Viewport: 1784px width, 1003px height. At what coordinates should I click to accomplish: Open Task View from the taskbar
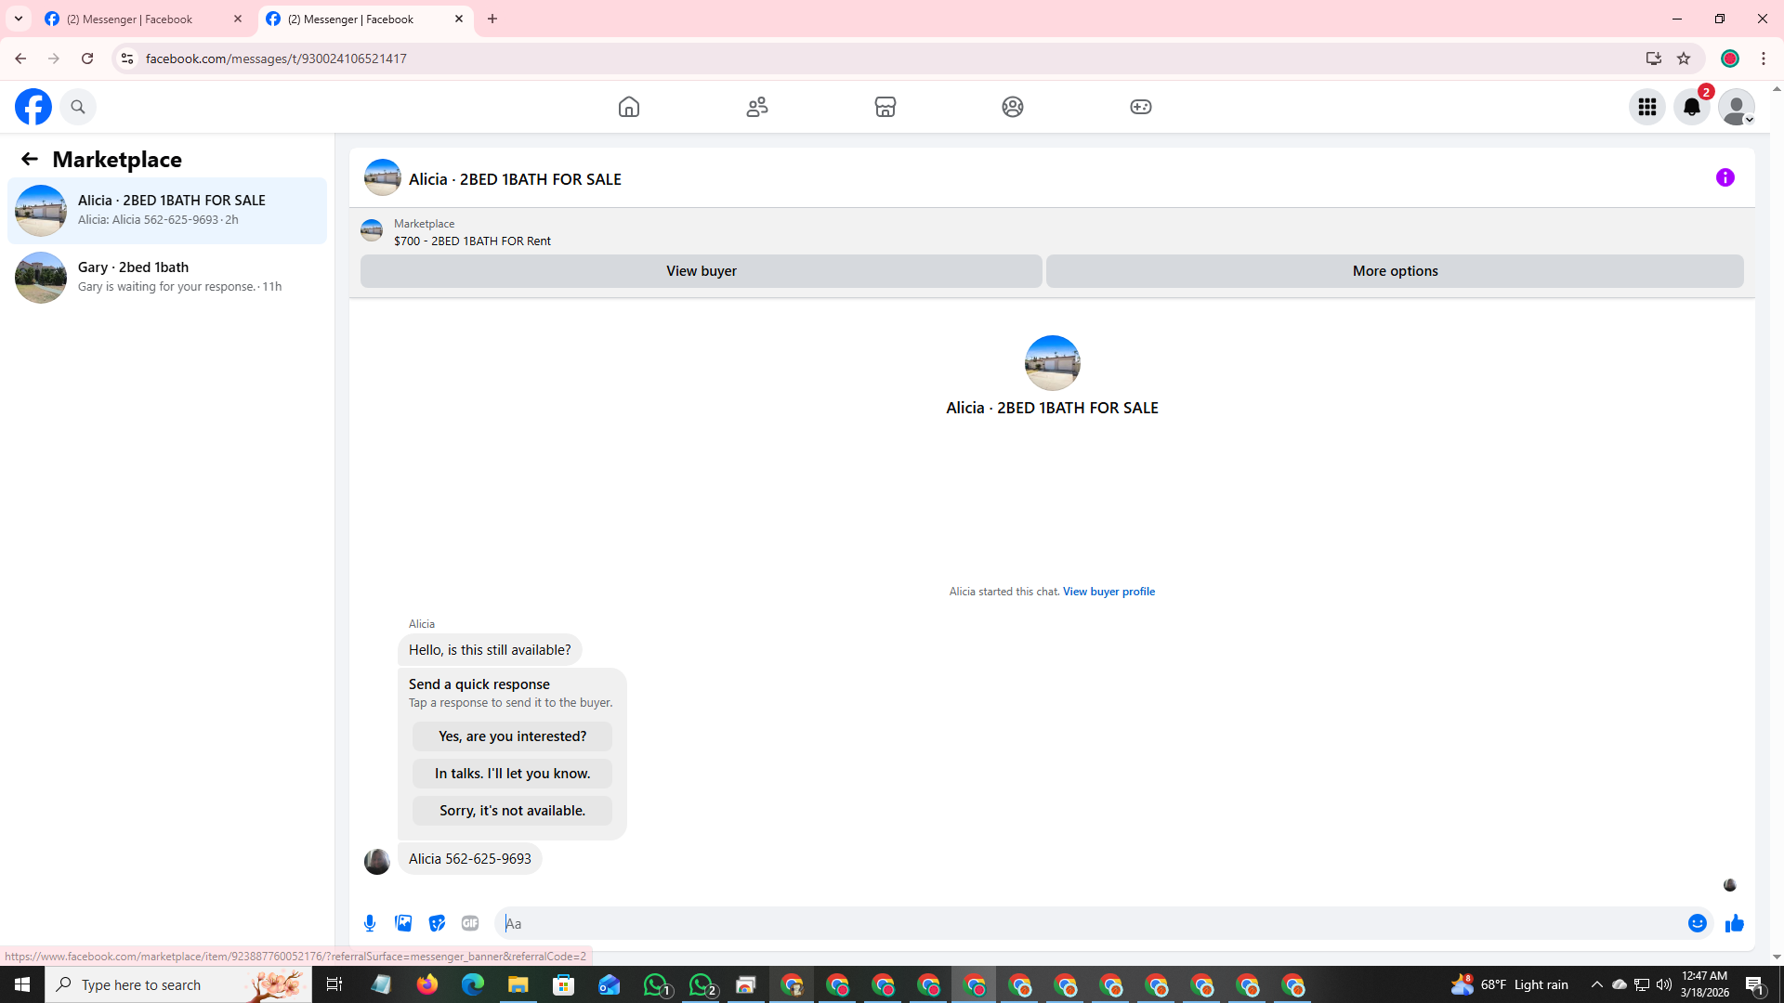pos(334,984)
